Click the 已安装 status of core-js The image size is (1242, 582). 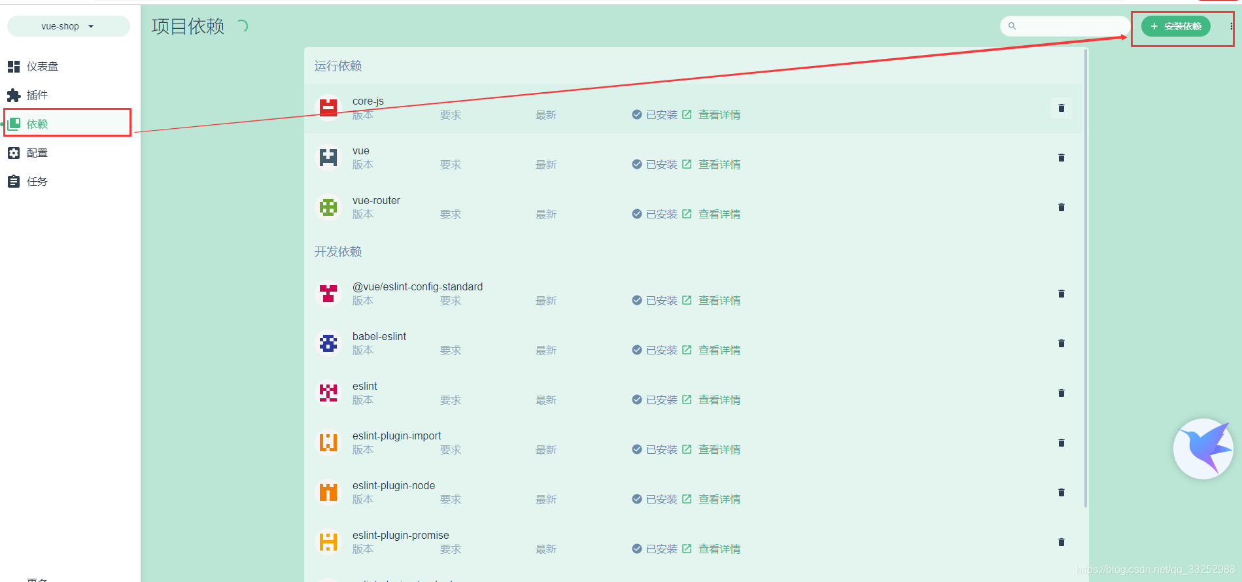655,115
